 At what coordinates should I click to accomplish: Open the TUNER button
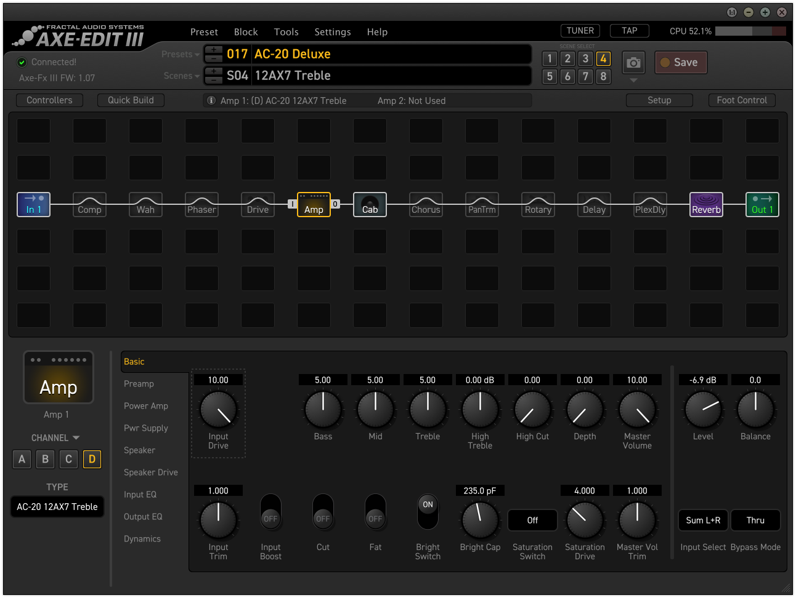[580, 31]
